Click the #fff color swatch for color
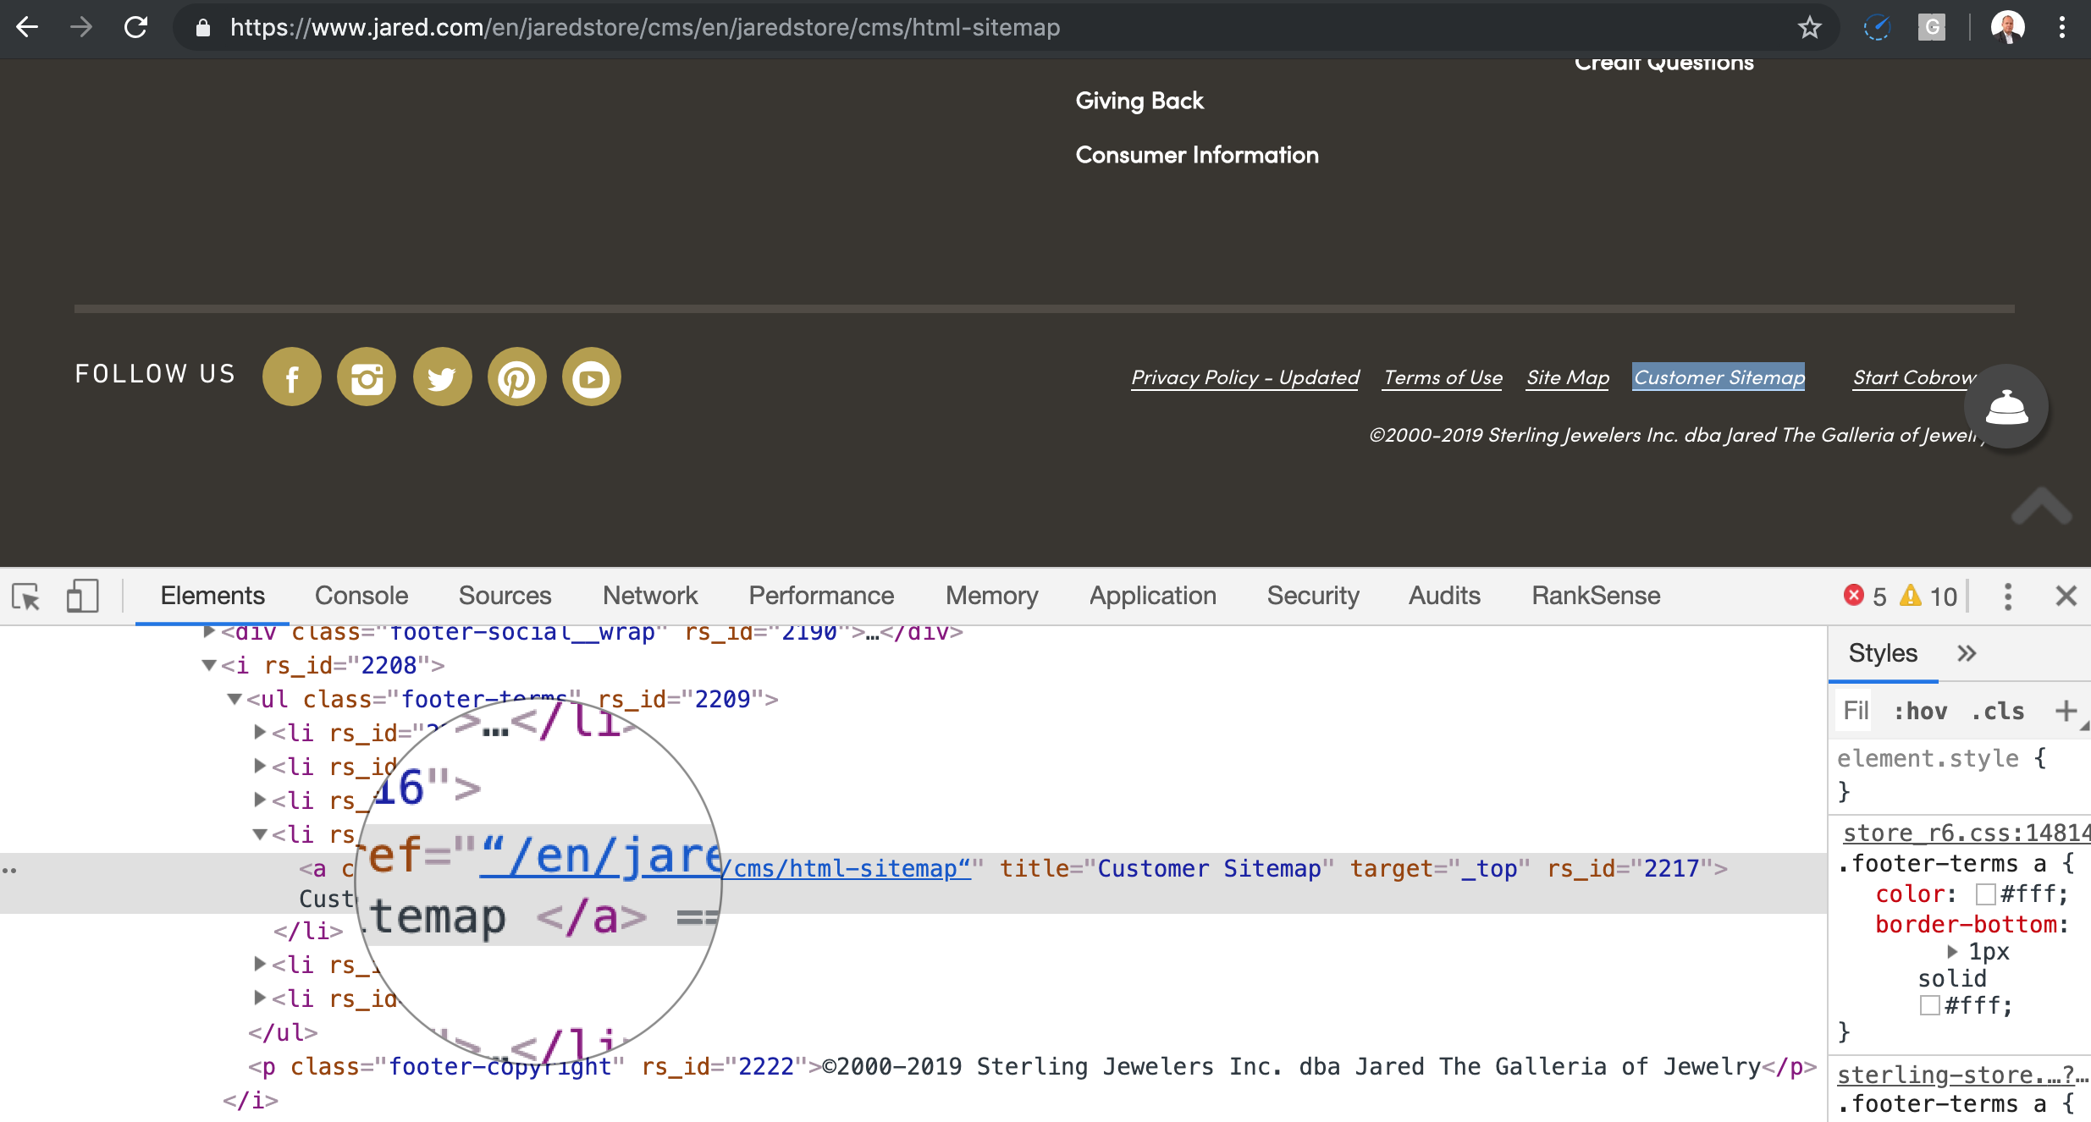 coord(1985,894)
